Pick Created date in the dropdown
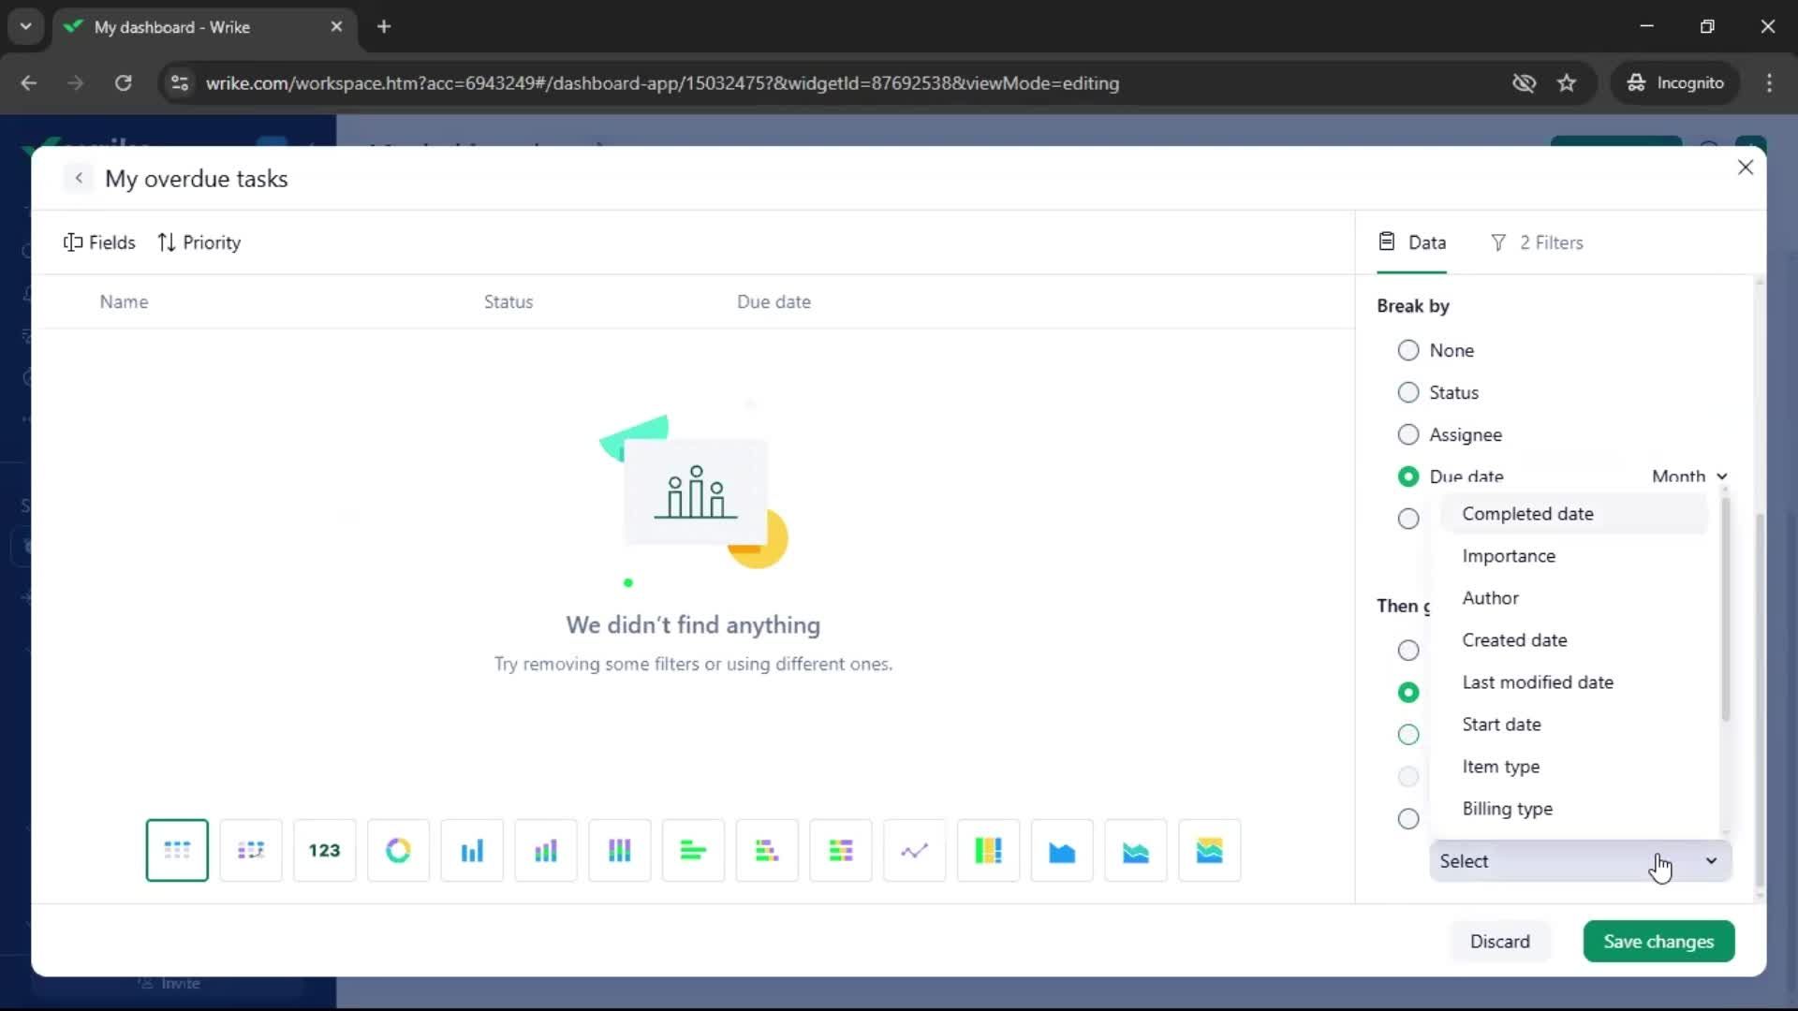1798x1011 pixels. 1574,640
